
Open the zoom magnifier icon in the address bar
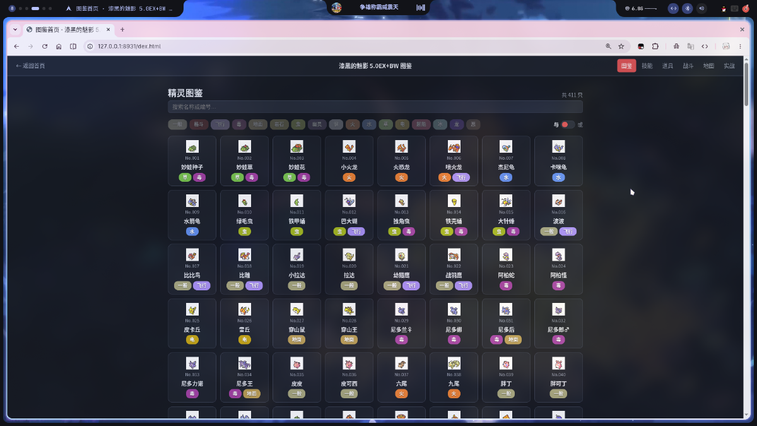pos(608,46)
